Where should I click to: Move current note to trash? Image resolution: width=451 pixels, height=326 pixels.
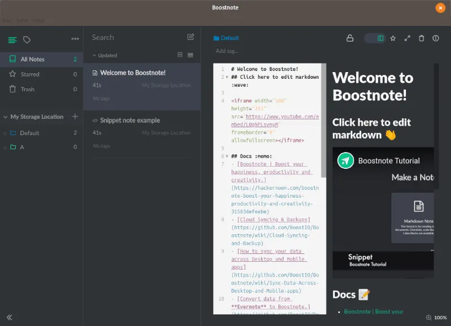pyautogui.click(x=422, y=38)
